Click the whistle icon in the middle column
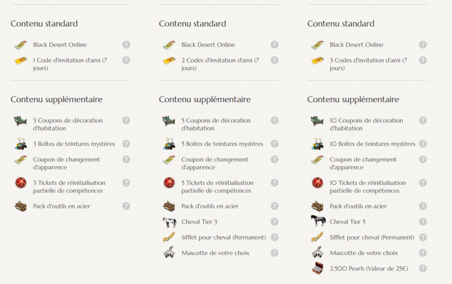Viewport: 452px width, 284px height. pyautogui.click(x=169, y=237)
